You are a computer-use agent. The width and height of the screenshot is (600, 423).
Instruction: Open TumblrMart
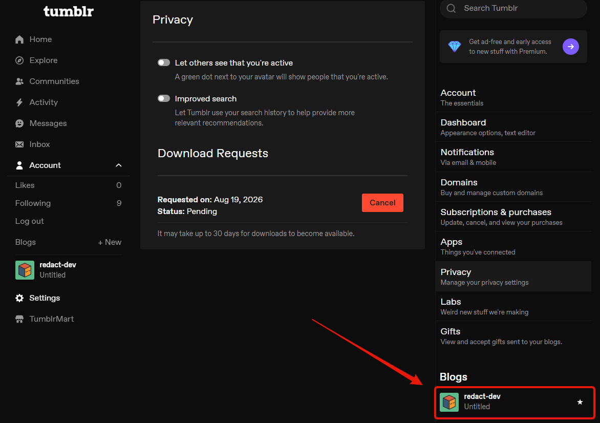tap(51, 319)
